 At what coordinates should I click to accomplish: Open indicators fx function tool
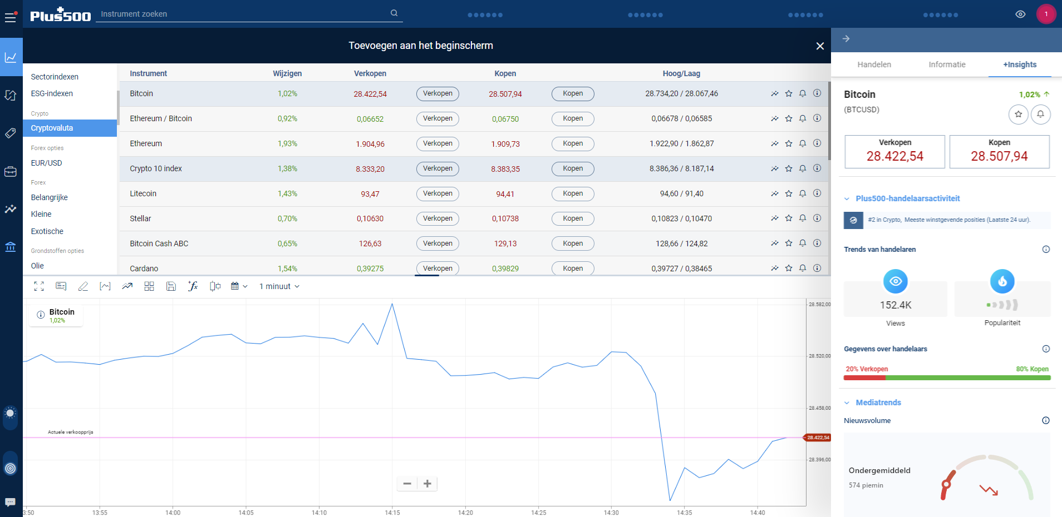click(x=193, y=286)
